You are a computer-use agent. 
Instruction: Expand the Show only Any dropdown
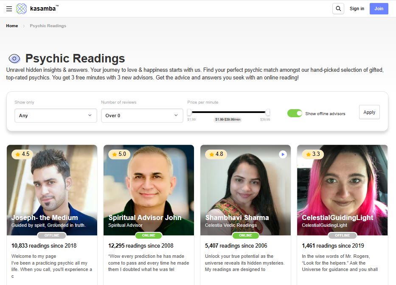coord(56,116)
